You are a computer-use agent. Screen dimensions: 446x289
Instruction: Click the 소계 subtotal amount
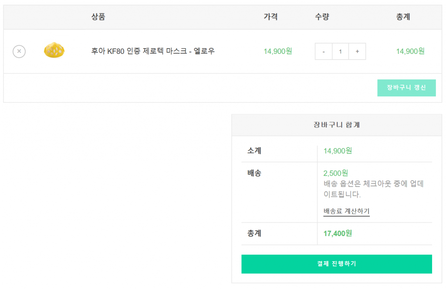338,151
